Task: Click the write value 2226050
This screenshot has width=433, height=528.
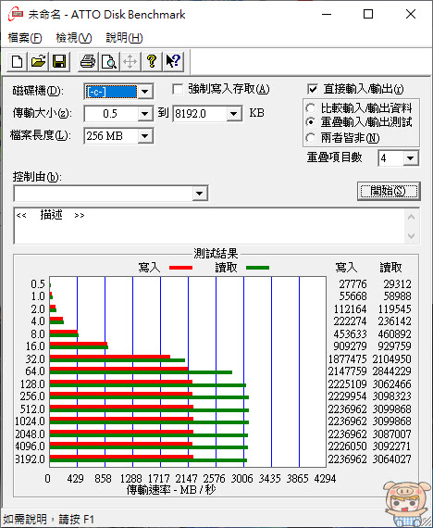Action: click(x=347, y=446)
